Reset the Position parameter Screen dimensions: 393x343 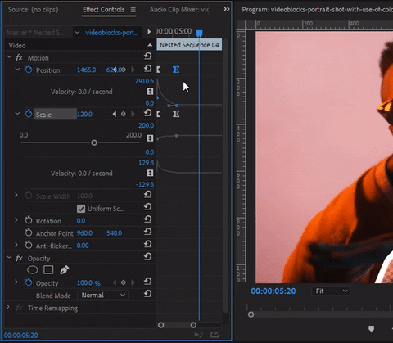pos(147,69)
